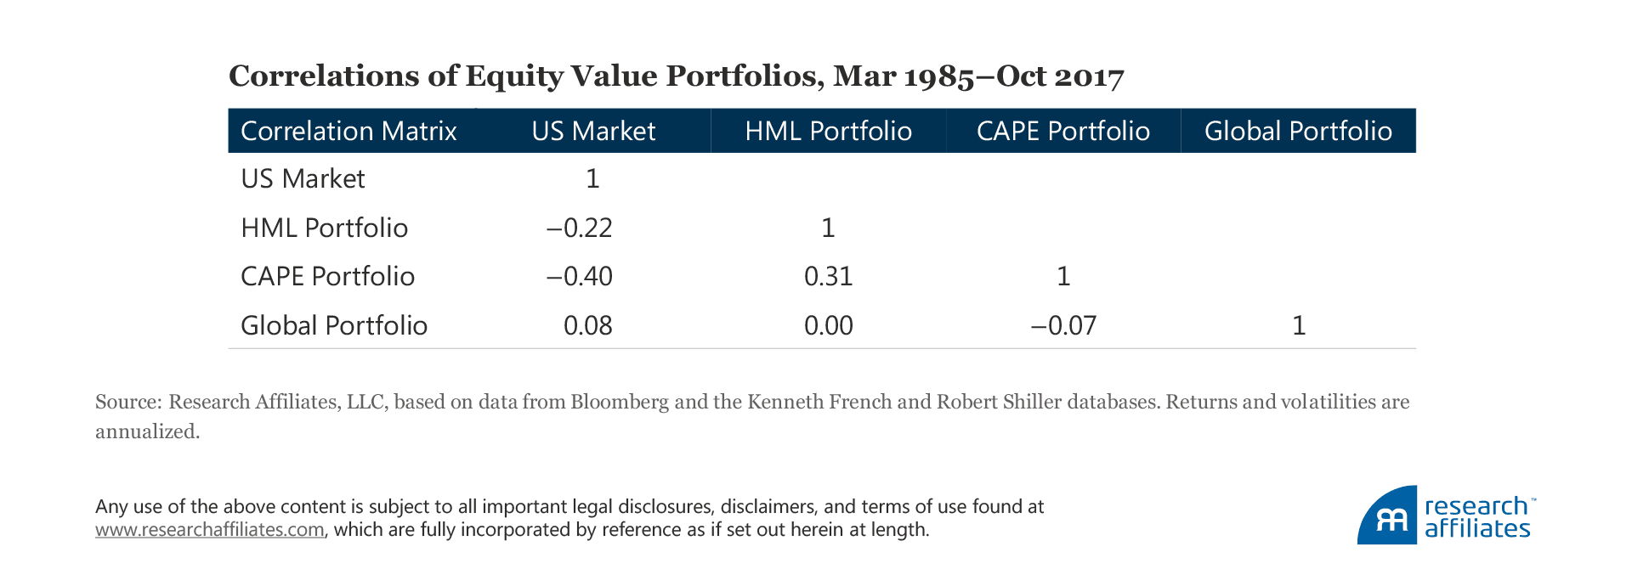Image resolution: width=1632 pixels, height=569 pixels.
Task: Click the –0.40 correlation cell
Action: click(x=580, y=277)
